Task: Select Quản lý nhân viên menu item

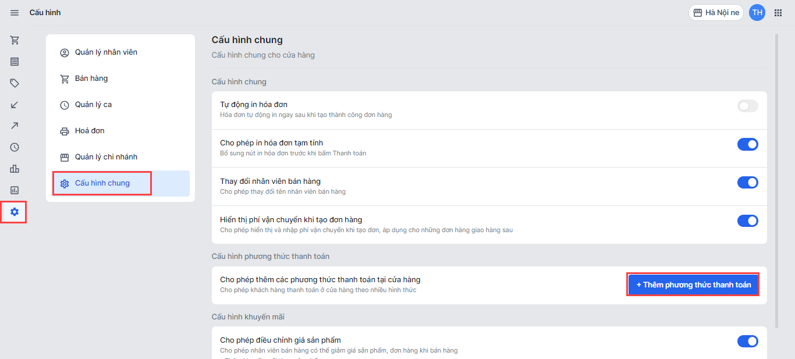Action: tap(106, 52)
